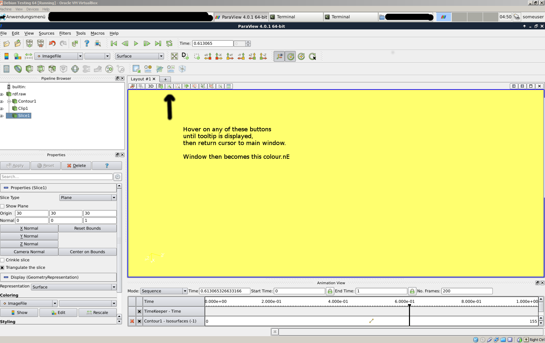Toggle visibility eye of rdf.raw
Screen dimensions: 545x343
coord(2,94)
